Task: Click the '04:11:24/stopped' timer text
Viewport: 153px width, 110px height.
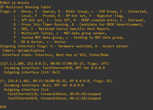Action: (x=85, y=98)
